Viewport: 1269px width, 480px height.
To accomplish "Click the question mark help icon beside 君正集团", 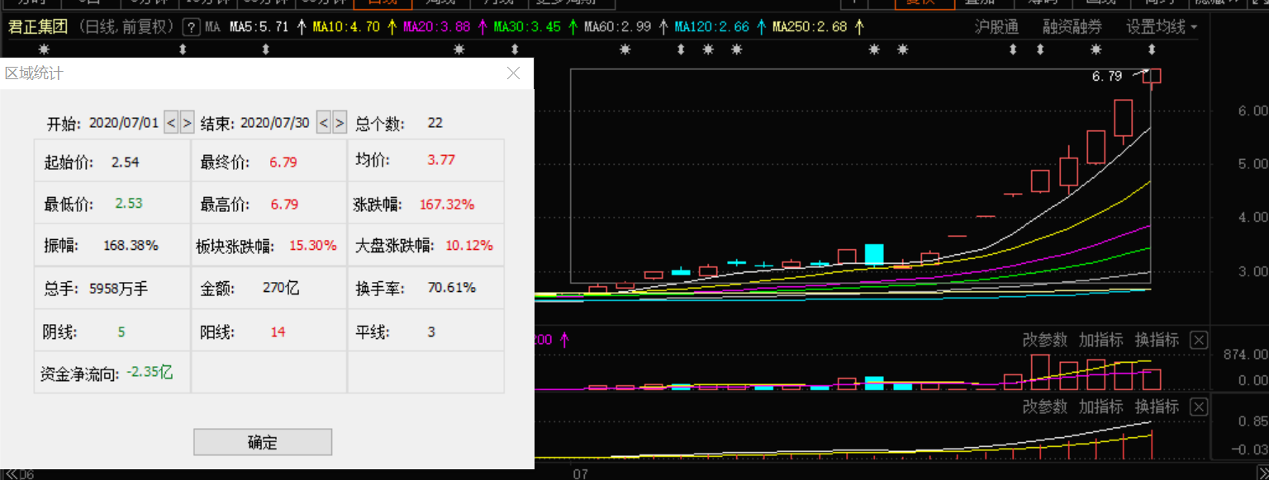I will coord(192,27).
